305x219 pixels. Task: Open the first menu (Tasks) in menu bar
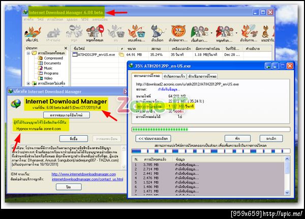coord(29,19)
